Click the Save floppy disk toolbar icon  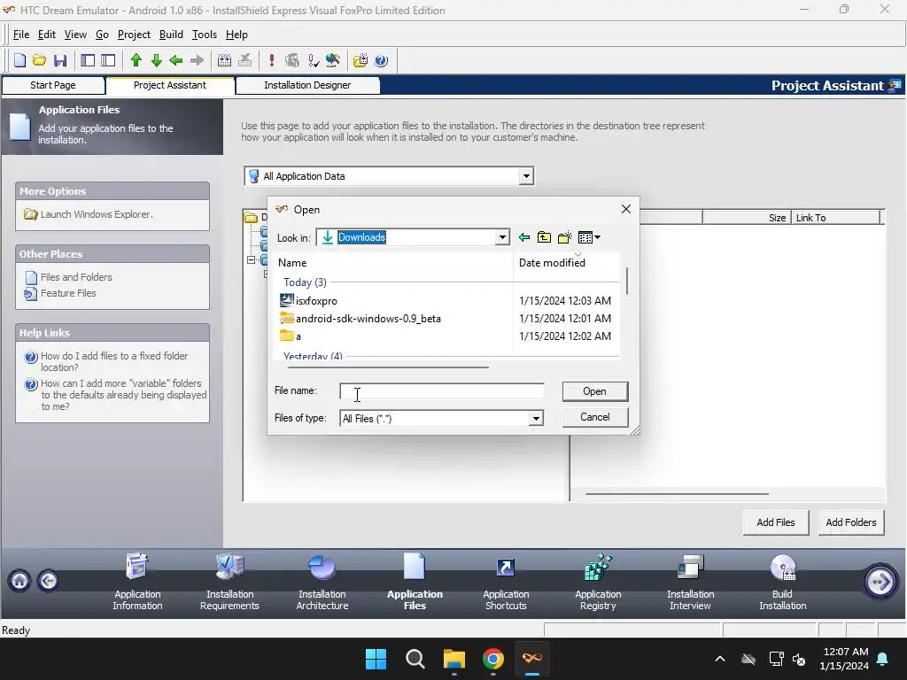tap(60, 60)
